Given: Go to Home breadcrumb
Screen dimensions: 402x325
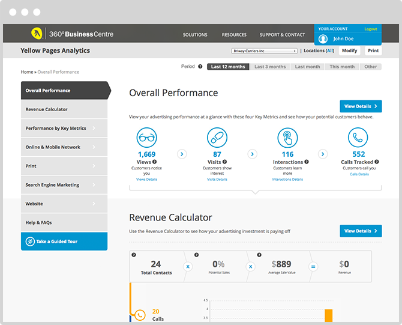Looking at the screenshot, I should click(x=27, y=72).
